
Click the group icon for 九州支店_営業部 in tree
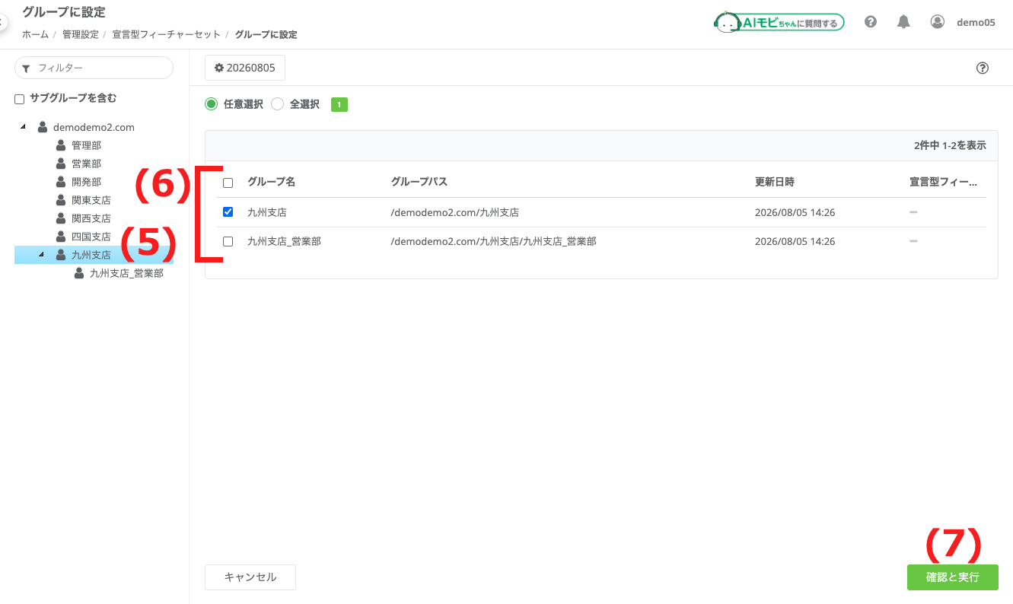point(80,273)
